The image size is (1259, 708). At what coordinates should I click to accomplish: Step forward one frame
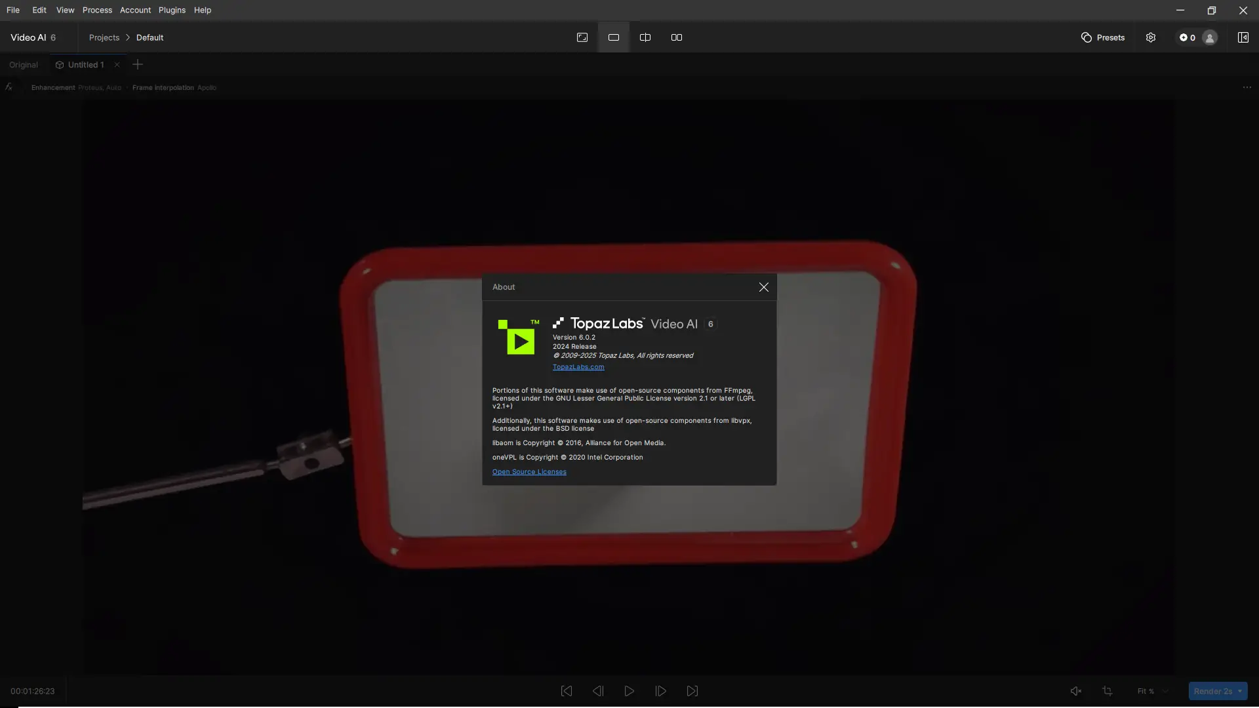[661, 691]
